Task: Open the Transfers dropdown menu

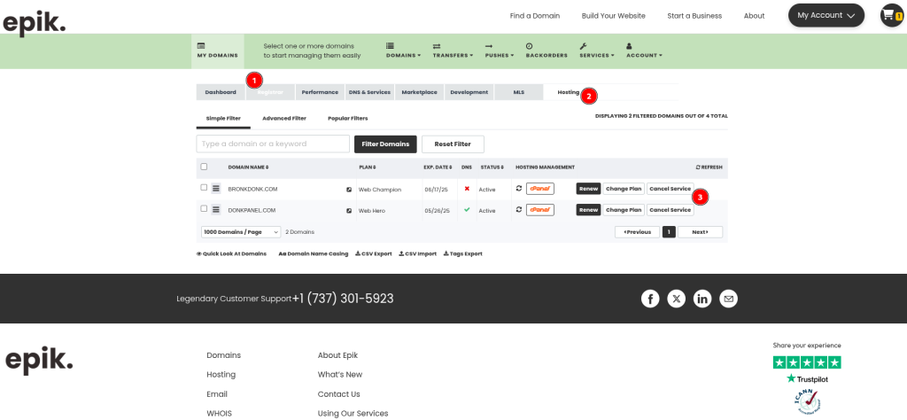Action: pos(453,51)
